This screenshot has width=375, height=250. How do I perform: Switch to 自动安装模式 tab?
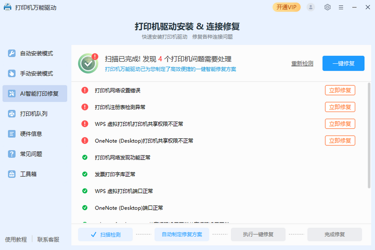click(x=35, y=53)
